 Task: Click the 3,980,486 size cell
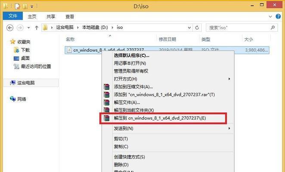click(256, 50)
